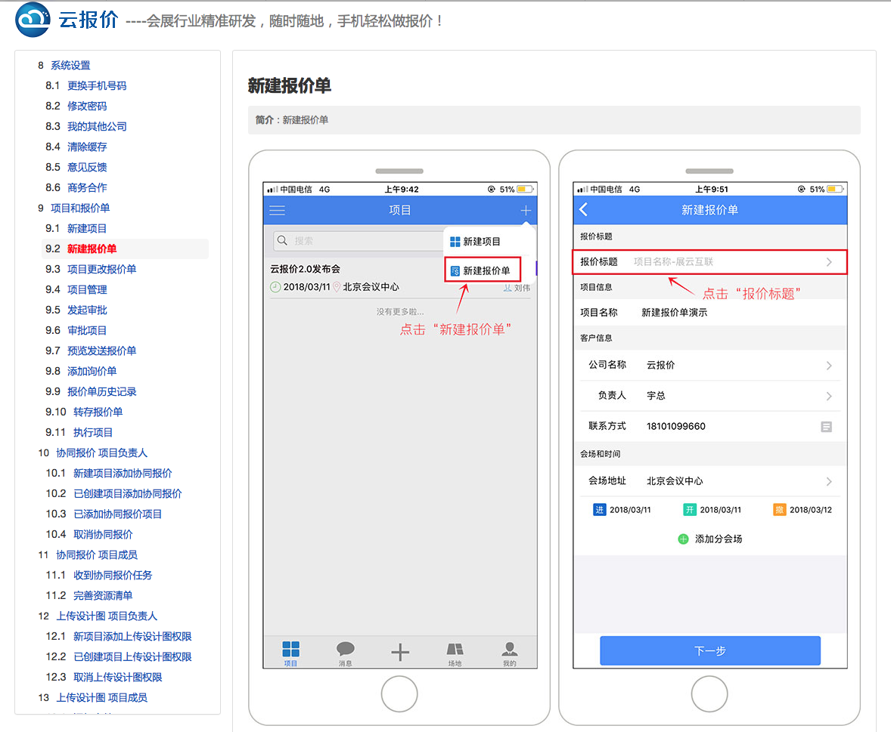Tap the center plus icon in bottom bar

click(400, 652)
